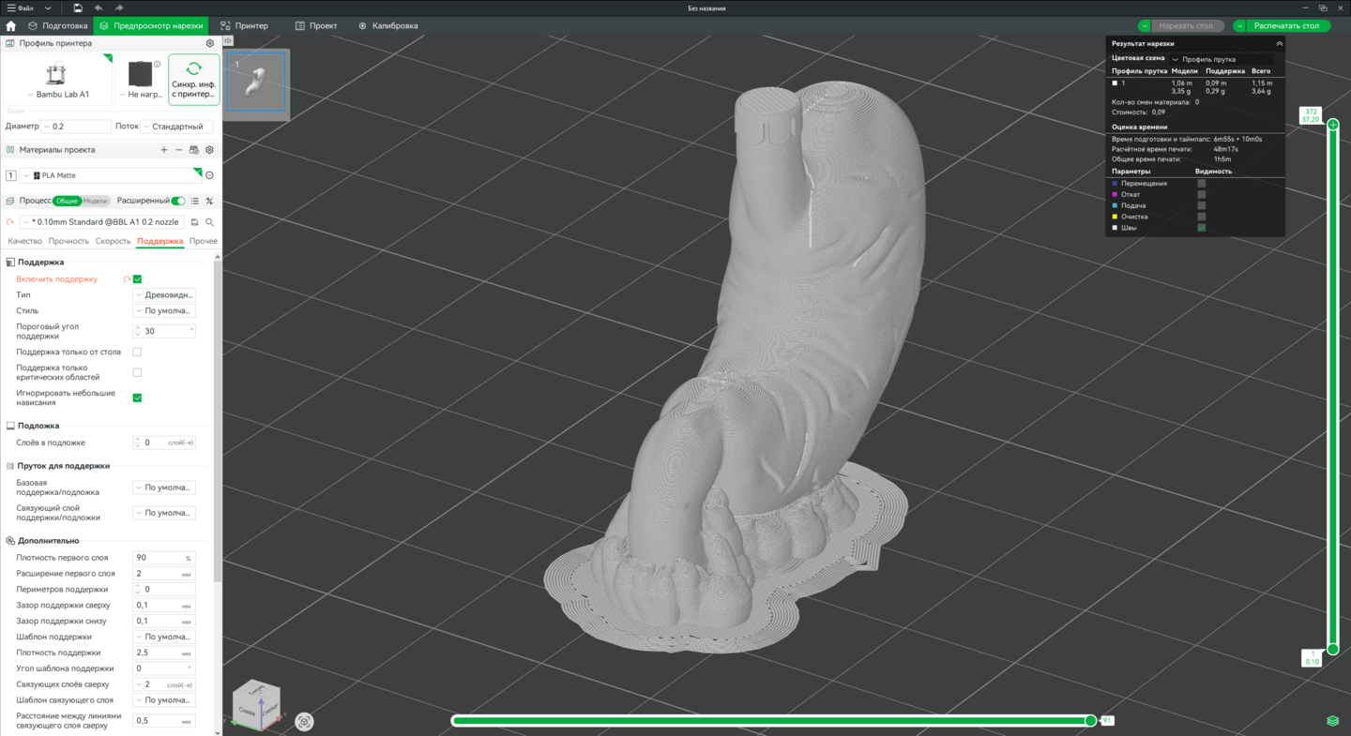Toggle 'Игнорировать небольшие нависания' checkbox
The height and width of the screenshot is (736, 1351).
point(137,398)
